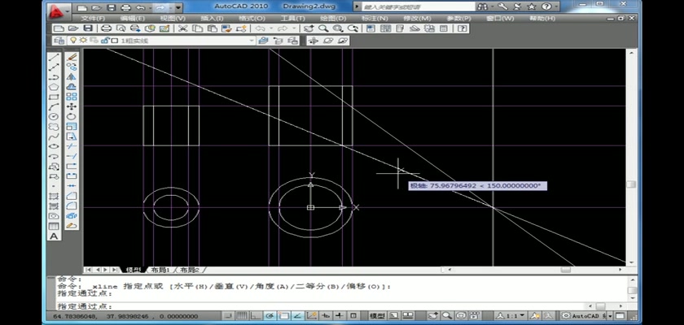Select the Line tool in the draw toolbar

(54, 57)
